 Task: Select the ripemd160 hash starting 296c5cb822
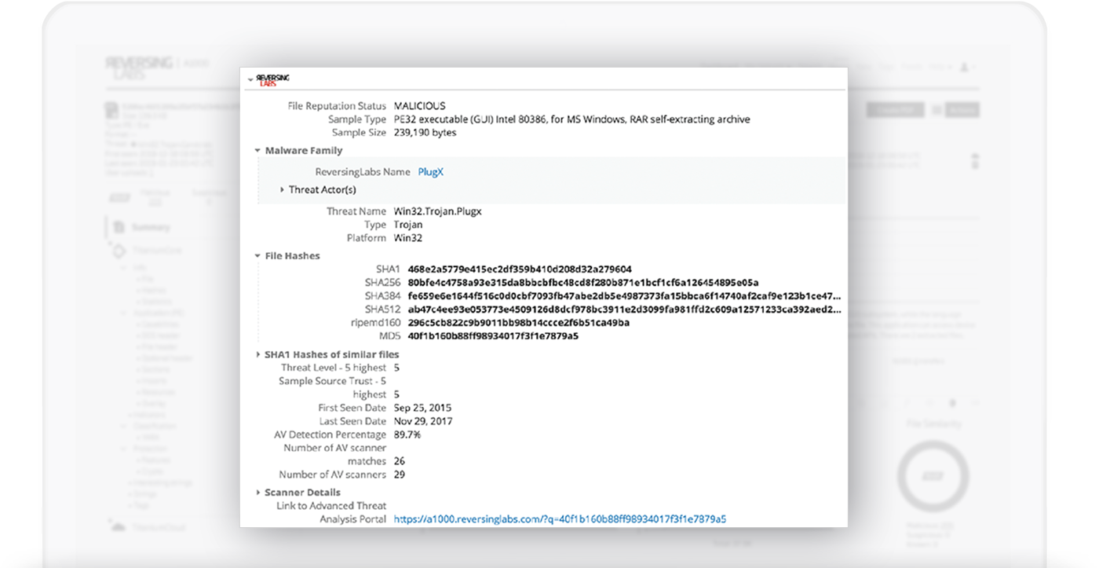click(x=518, y=323)
